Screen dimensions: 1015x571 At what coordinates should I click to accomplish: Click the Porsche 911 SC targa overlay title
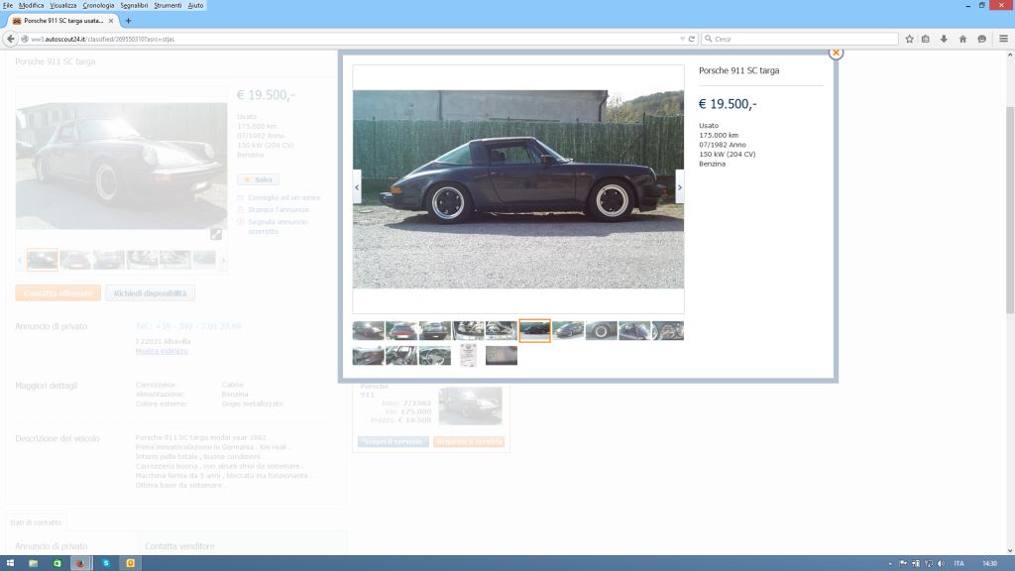click(x=738, y=70)
